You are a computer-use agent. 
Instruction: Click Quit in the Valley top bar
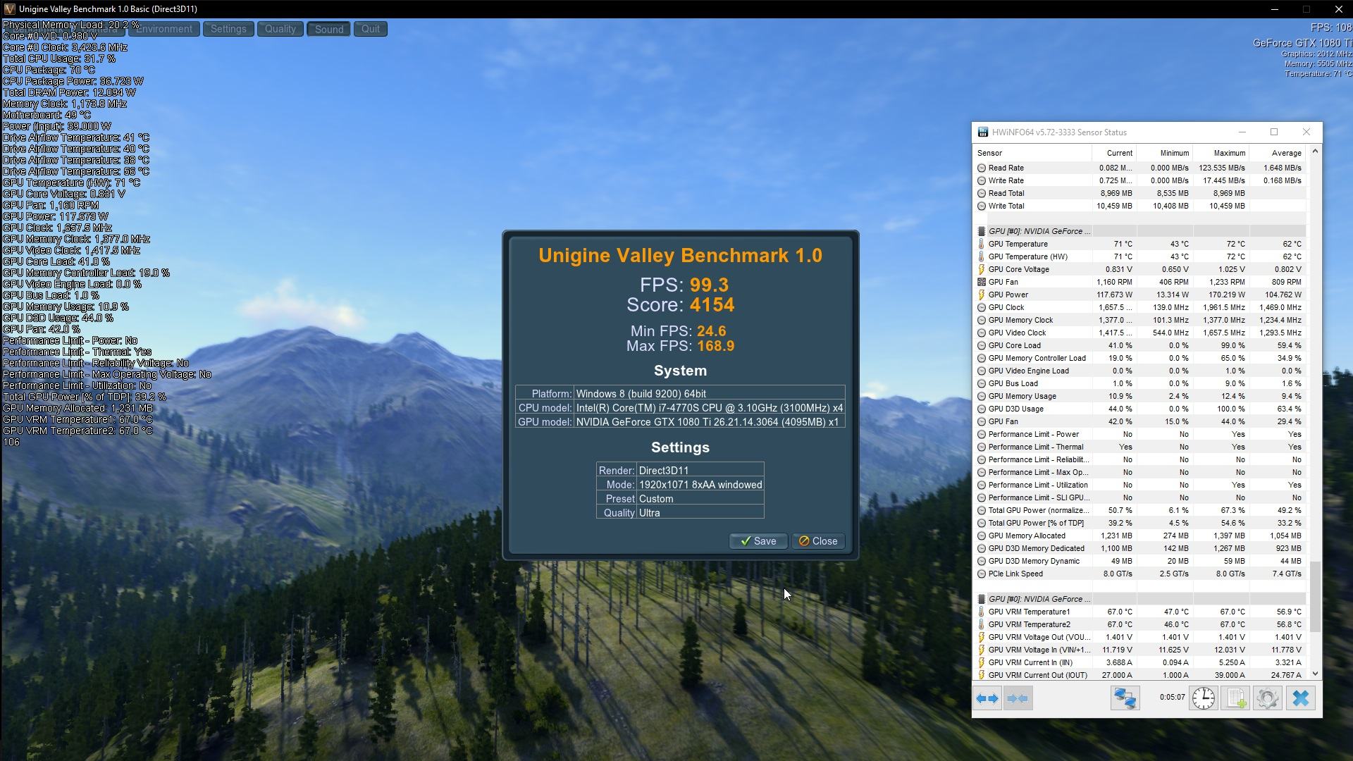pos(370,29)
